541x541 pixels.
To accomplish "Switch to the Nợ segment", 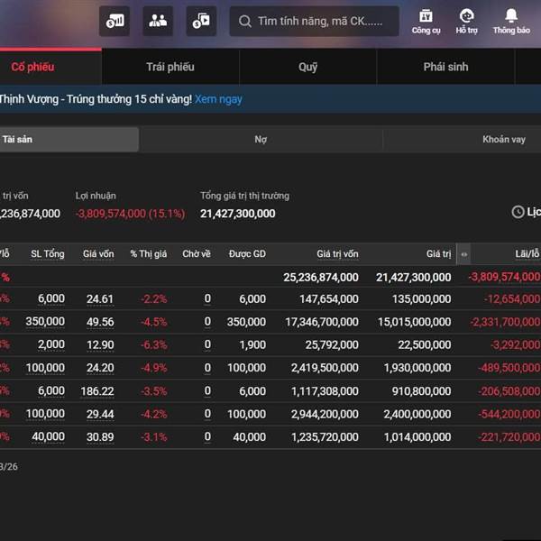I will (x=261, y=140).
